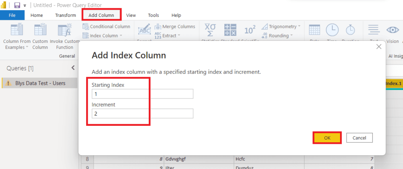Open the Help tab
This screenshot has width=403, height=169.
[x=176, y=15]
